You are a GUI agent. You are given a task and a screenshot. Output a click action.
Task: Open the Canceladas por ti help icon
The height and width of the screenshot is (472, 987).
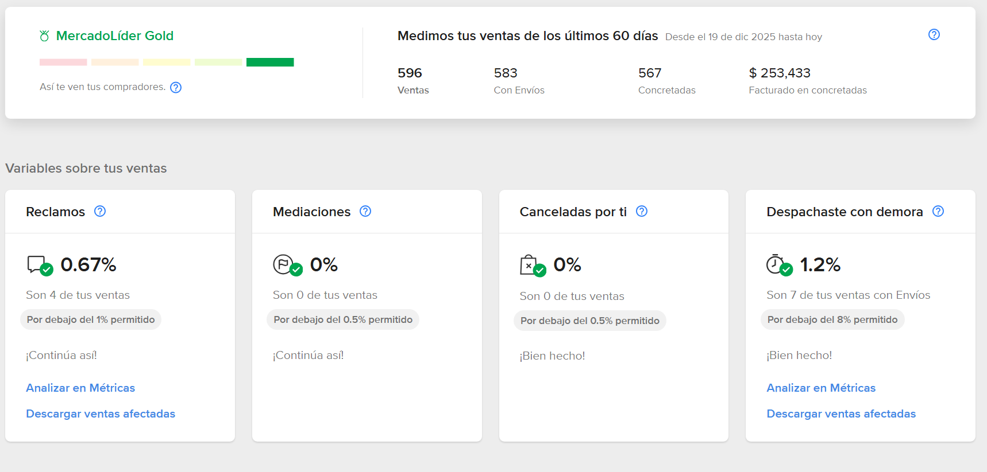(x=642, y=211)
